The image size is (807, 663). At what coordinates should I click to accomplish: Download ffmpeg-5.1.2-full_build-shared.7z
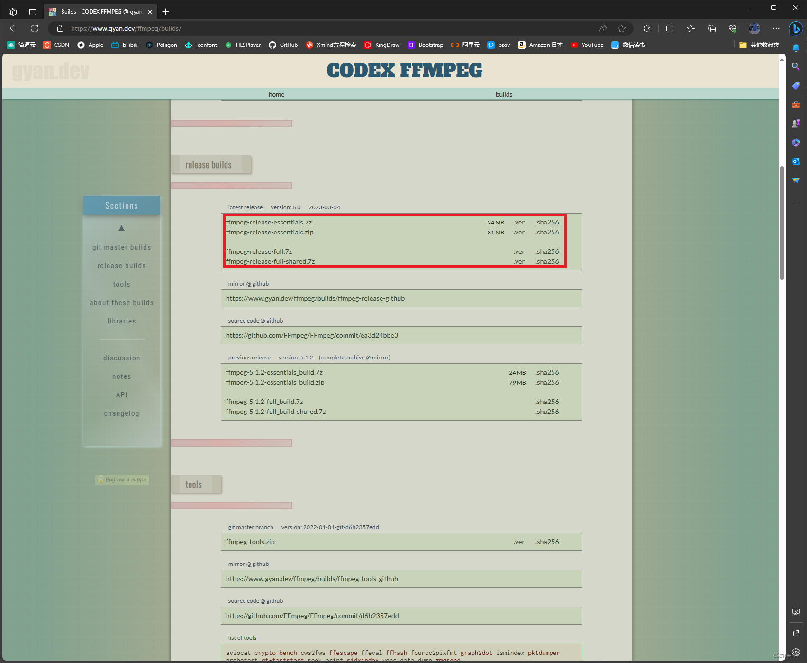pyautogui.click(x=276, y=412)
